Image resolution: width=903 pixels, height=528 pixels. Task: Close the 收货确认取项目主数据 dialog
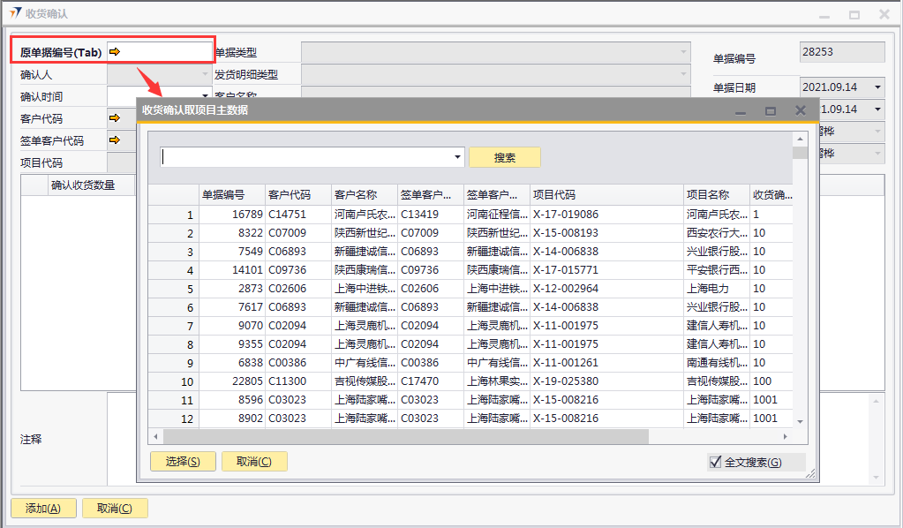point(800,110)
